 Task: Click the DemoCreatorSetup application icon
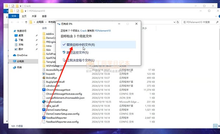44,110
